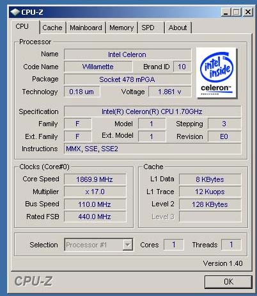Click the Bus Speed value '110.0 MHz'
Screen dimensions: 257x296
[x=95, y=204]
